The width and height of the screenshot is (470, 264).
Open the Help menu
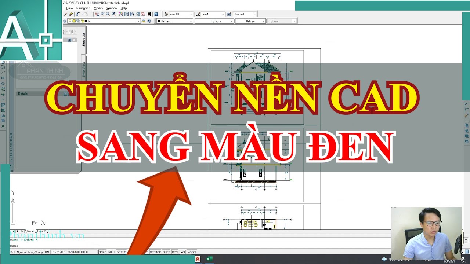[124, 8]
